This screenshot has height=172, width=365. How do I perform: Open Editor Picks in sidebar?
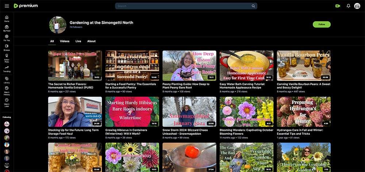click(x=7, y=58)
